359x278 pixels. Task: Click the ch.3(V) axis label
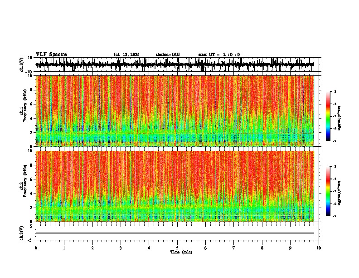[22, 233]
